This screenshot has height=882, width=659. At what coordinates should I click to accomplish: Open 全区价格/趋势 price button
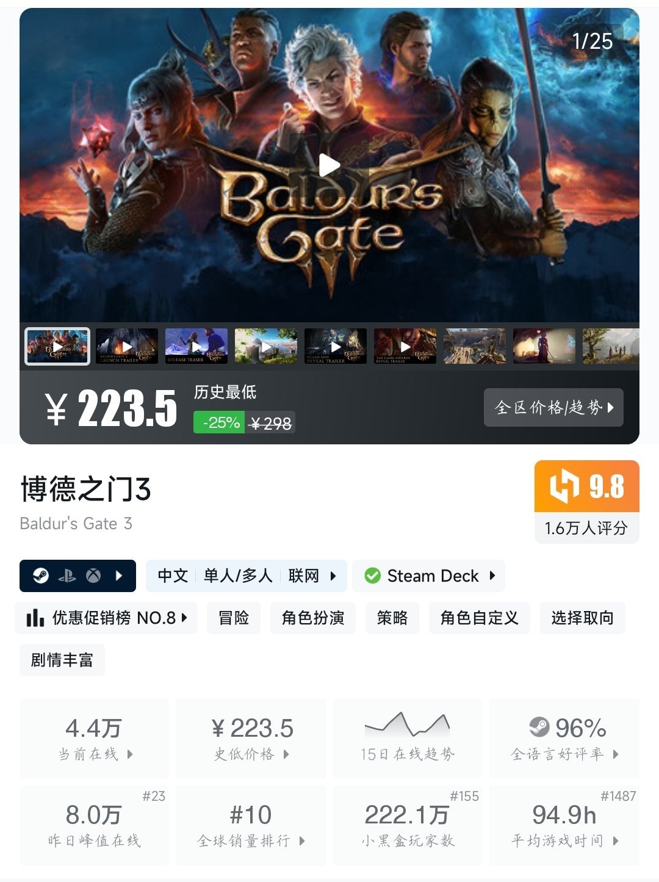coord(553,407)
